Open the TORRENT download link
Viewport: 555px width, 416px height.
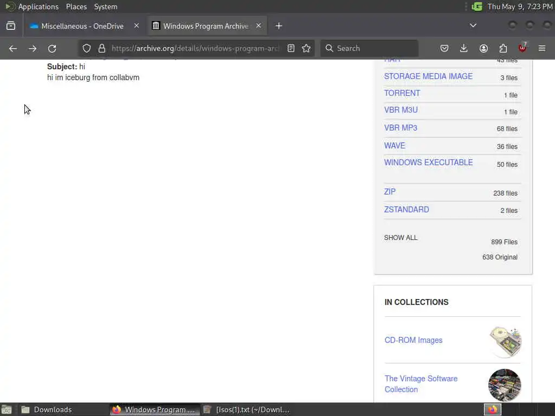402,93
